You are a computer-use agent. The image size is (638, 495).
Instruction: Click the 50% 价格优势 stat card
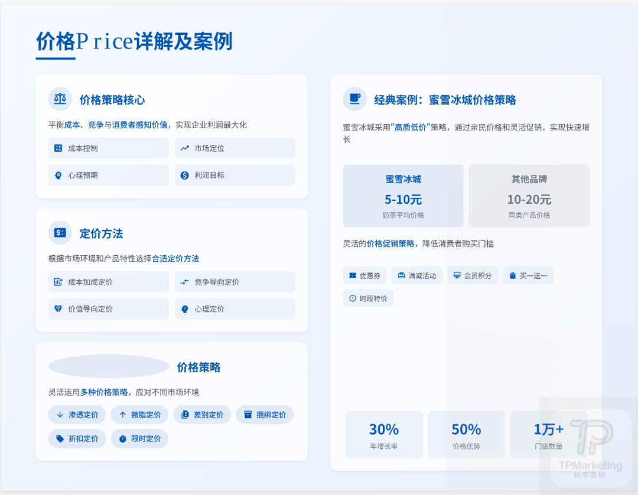coord(466,434)
